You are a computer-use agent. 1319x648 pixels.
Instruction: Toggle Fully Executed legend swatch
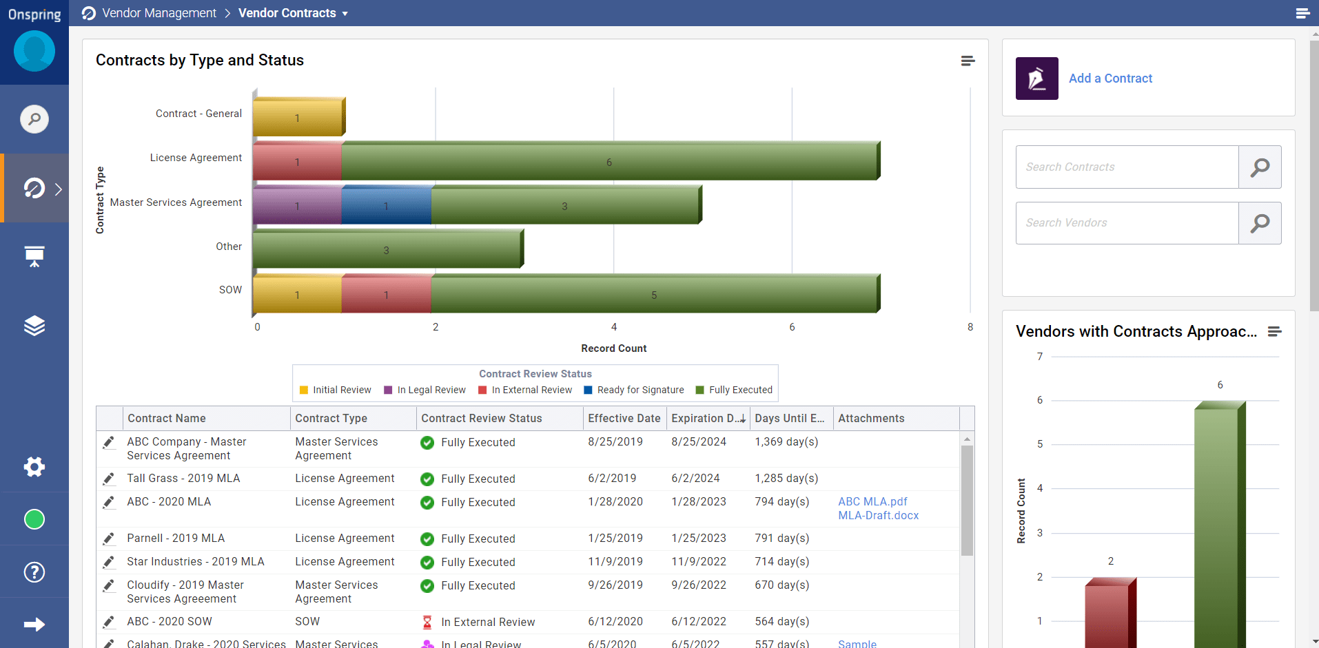click(x=700, y=390)
